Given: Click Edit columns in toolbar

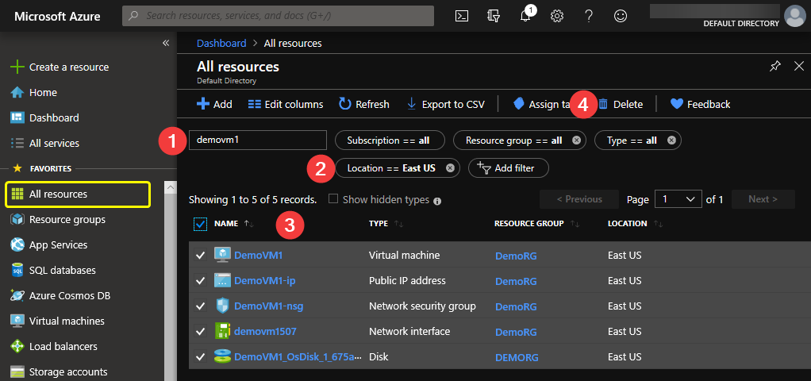Looking at the screenshot, I should (286, 104).
